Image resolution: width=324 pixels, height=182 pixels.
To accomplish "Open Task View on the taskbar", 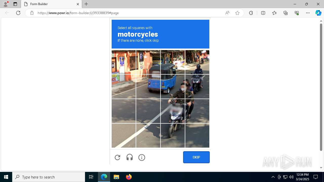I will (91, 177).
